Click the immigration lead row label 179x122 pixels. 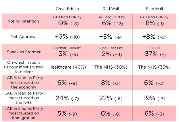(x=23, y=113)
